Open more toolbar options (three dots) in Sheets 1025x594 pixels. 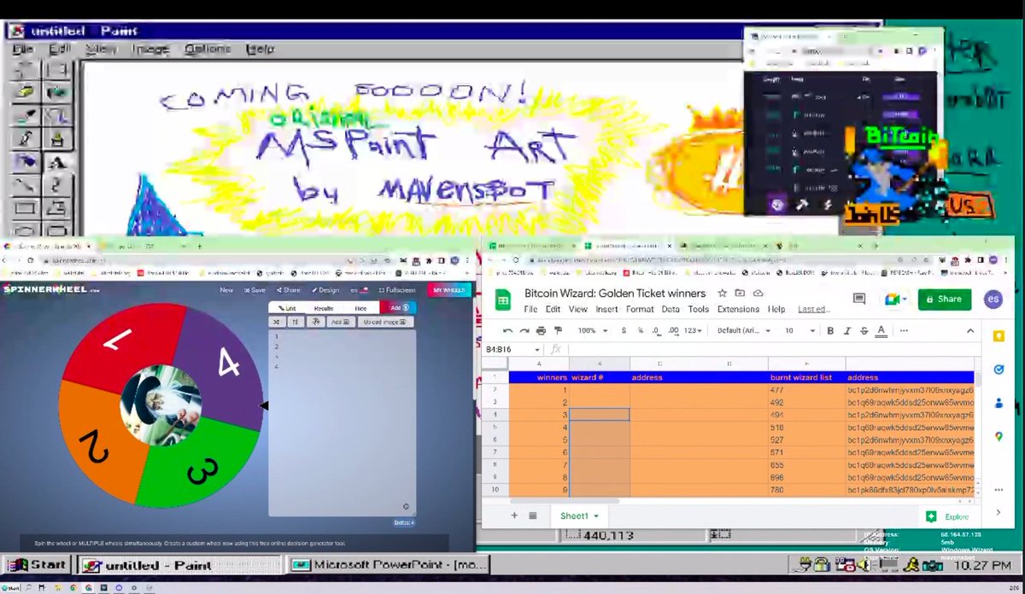tap(904, 330)
